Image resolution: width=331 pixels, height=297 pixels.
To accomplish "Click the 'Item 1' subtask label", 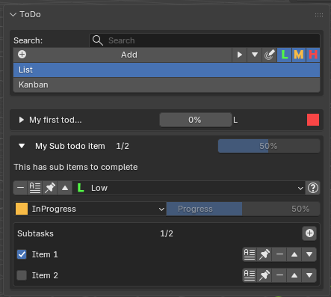I will click(x=45, y=254).
